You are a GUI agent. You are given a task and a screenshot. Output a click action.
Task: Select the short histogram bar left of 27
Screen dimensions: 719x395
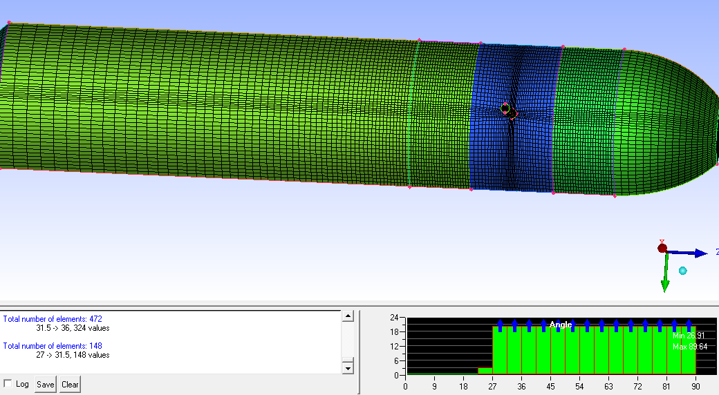[x=485, y=372]
